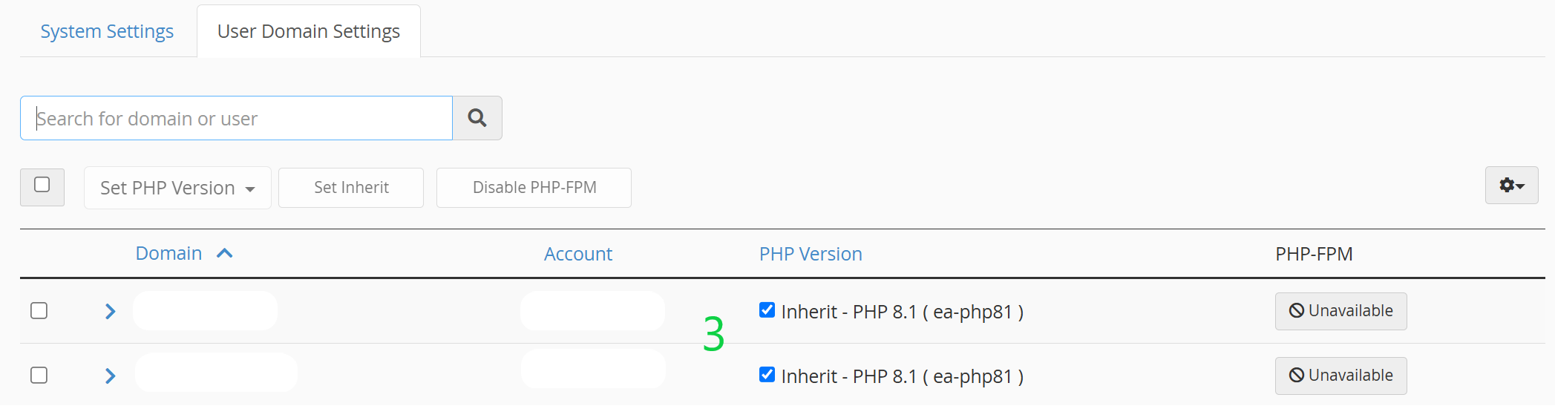This screenshot has width=1555, height=406.
Task: Switch to the System Settings tab
Action: point(107,31)
